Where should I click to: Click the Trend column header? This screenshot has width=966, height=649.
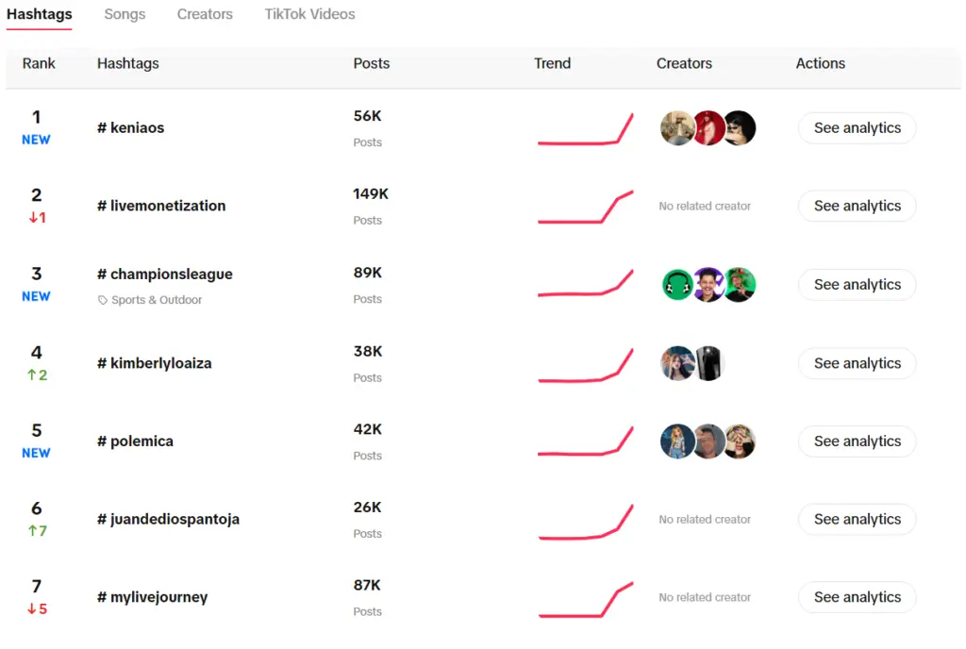(x=552, y=63)
